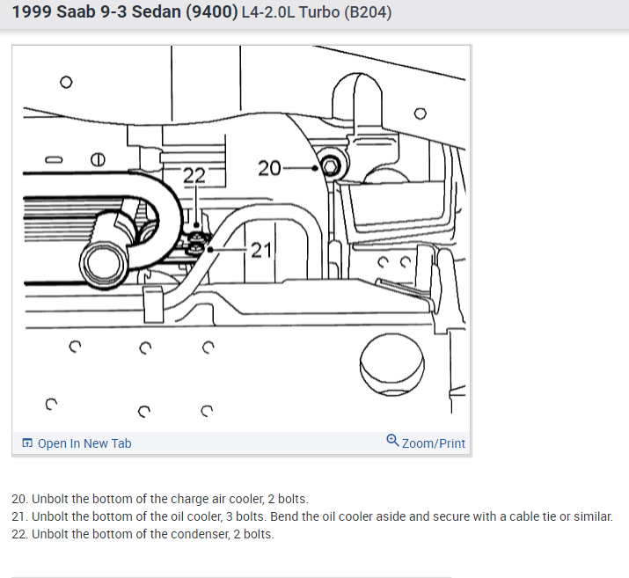Click the Zoom/Print magnifier icon
The width and height of the screenshot is (629, 578).
(392, 440)
